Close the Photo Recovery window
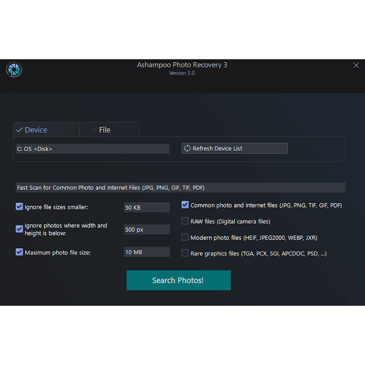Image resolution: width=365 pixels, height=365 pixels. point(356,65)
